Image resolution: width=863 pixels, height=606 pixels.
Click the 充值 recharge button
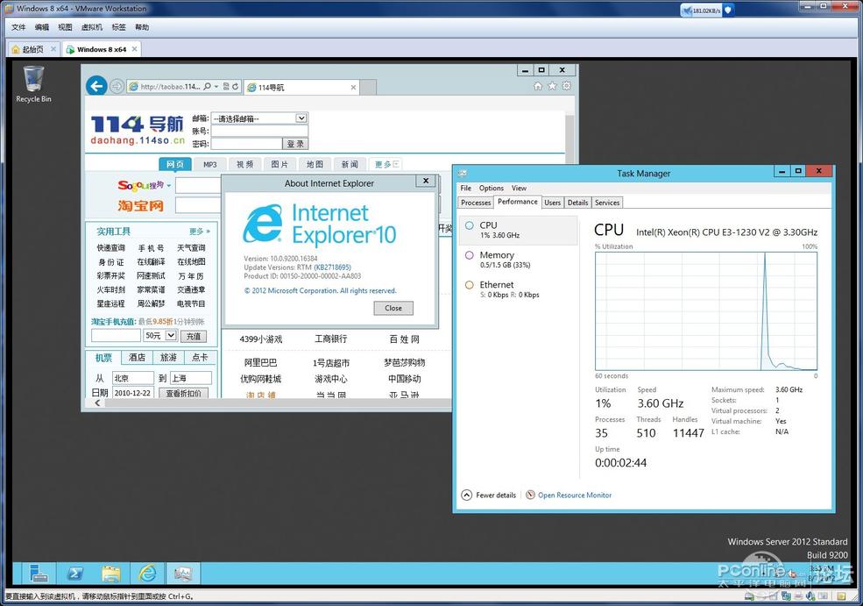click(x=193, y=336)
